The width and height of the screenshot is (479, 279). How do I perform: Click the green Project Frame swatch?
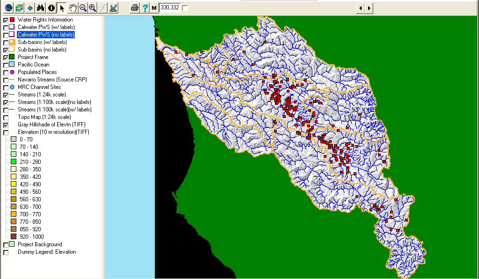tap(12, 57)
